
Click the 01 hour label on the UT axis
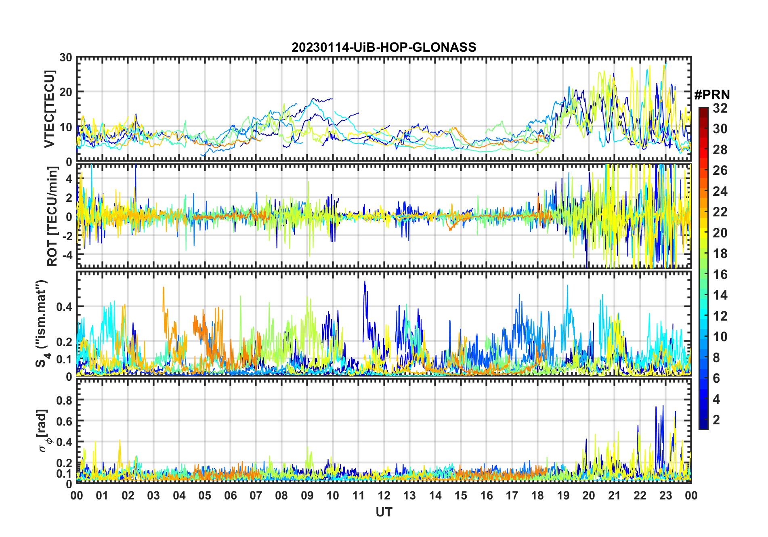point(102,495)
